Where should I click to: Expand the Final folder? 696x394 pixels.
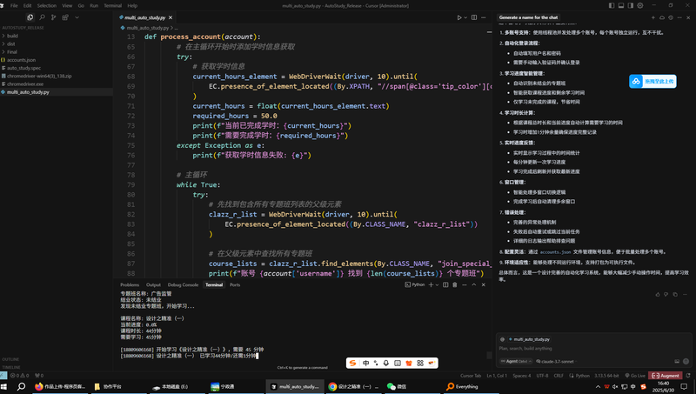point(12,52)
